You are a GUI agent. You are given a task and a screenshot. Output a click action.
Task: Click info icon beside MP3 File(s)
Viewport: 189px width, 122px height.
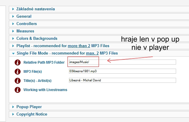point(18,71)
